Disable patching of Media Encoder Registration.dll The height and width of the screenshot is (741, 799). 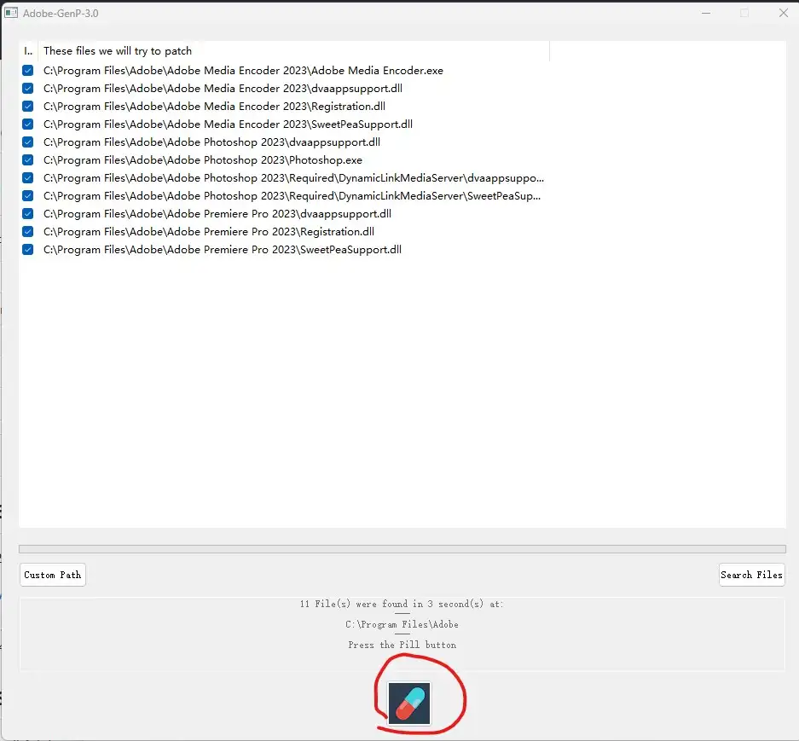point(27,106)
